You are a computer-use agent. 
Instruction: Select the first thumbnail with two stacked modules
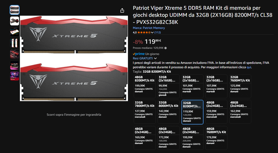pyautogui.click(x=14, y=10)
